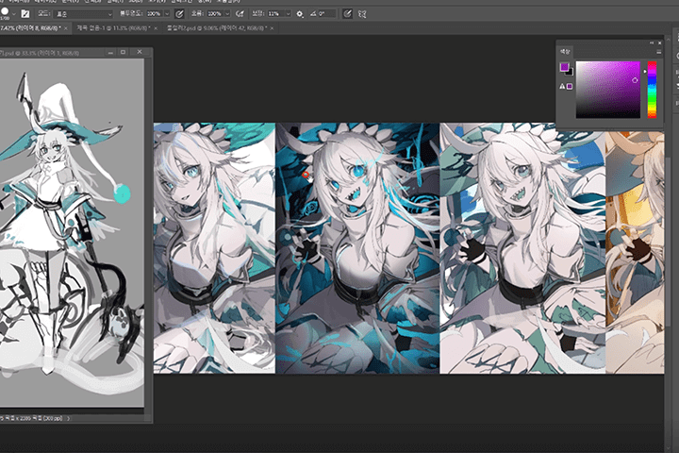Click the first pale color variation panel
The width and height of the screenshot is (679, 453).
(214, 248)
